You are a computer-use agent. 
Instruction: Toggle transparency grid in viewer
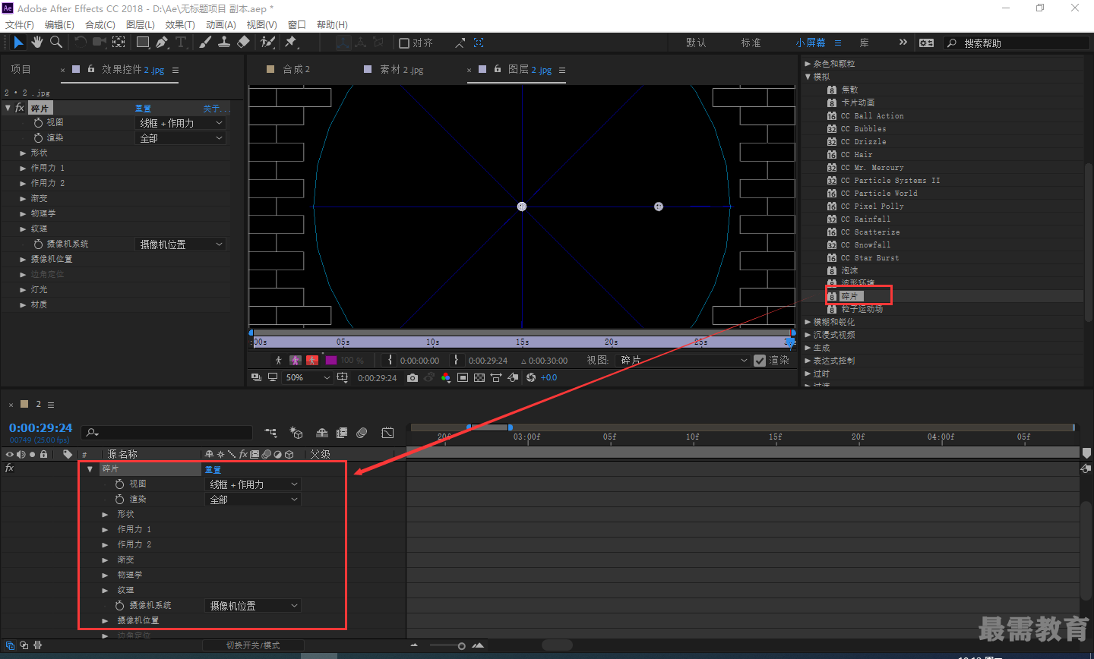(x=479, y=377)
